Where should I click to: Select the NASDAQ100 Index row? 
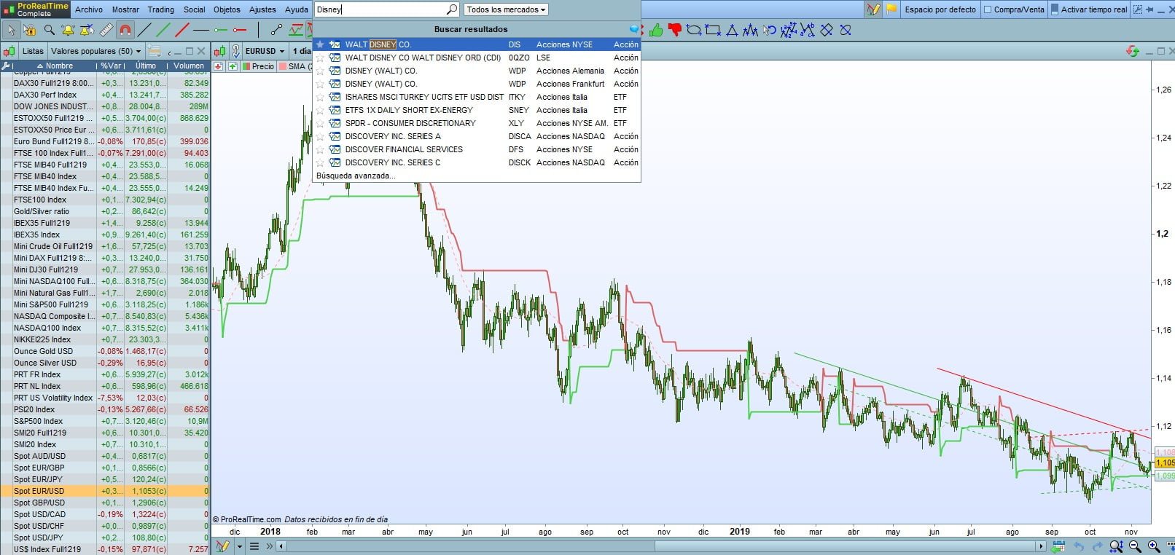tap(105, 328)
